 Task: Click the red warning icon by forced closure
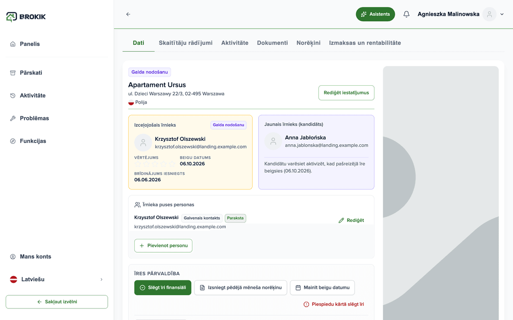click(306, 304)
